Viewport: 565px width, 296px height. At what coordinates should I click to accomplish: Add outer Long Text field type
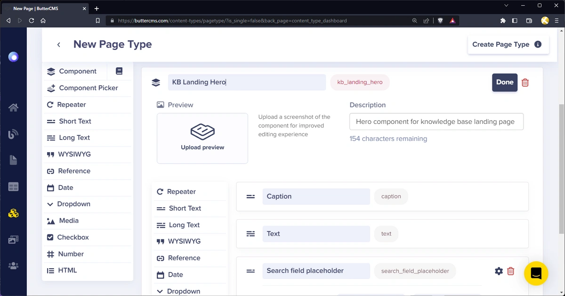coord(87,138)
